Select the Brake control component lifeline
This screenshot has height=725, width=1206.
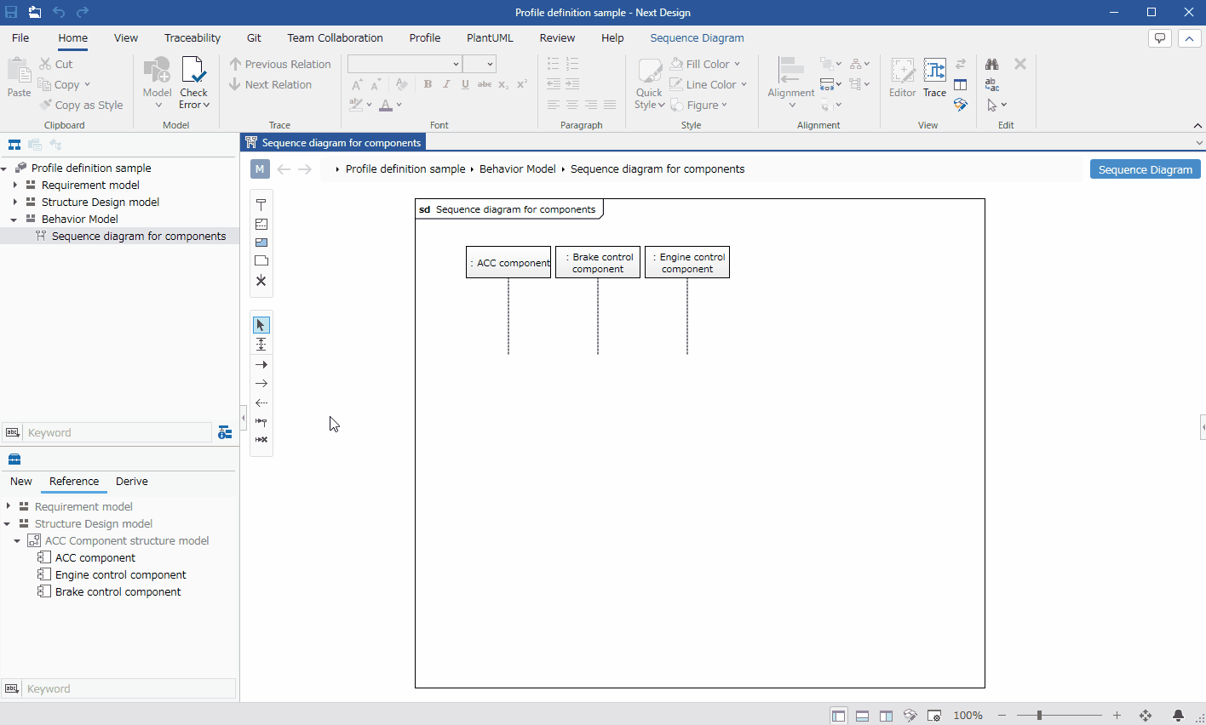click(598, 262)
